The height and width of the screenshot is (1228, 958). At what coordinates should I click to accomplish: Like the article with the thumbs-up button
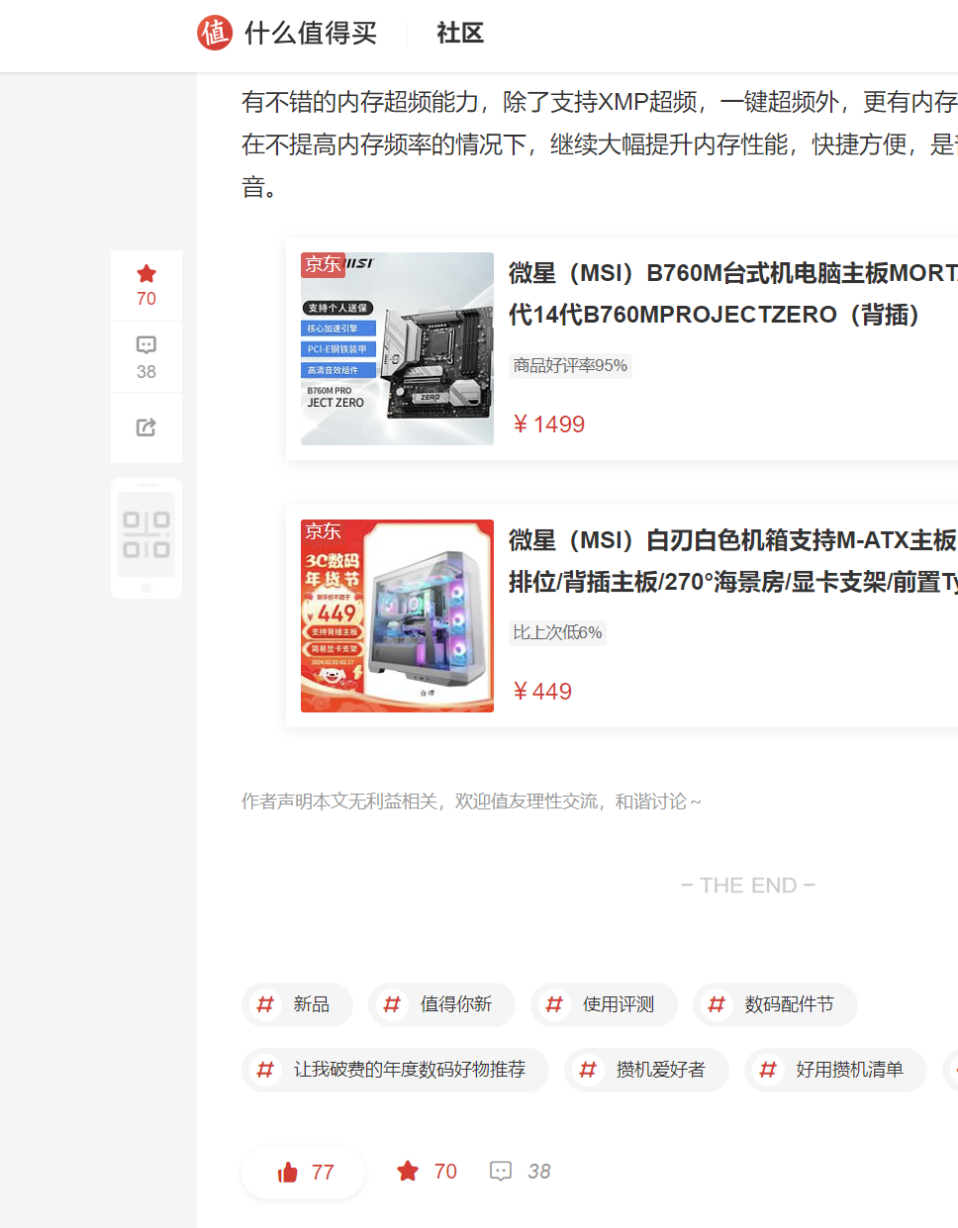[x=304, y=1173]
